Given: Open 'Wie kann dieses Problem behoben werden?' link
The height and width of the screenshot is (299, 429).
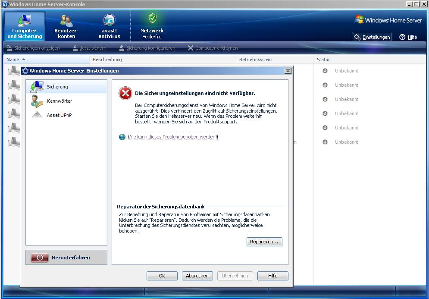Looking at the screenshot, I should pos(173,137).
